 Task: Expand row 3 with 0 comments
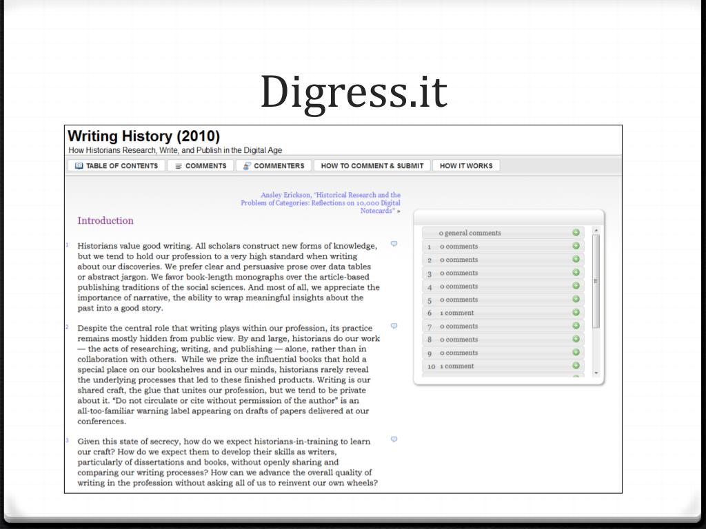503,273
